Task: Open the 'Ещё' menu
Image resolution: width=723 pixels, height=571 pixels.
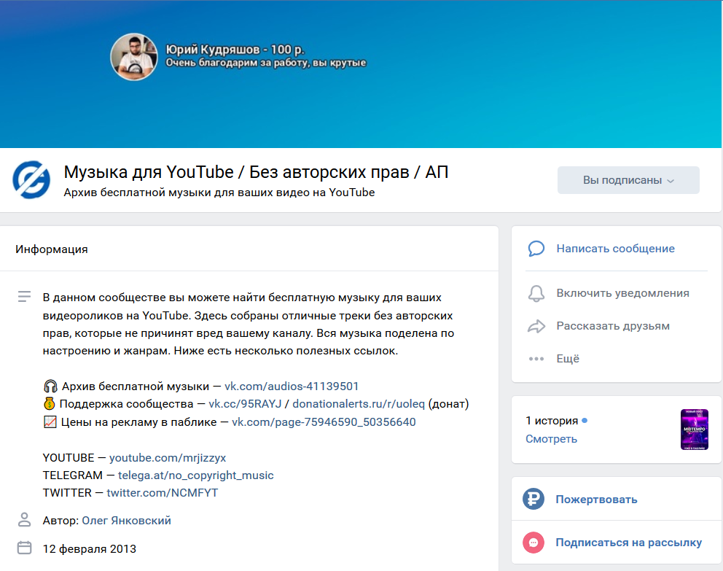Action: tap(568, 359)
